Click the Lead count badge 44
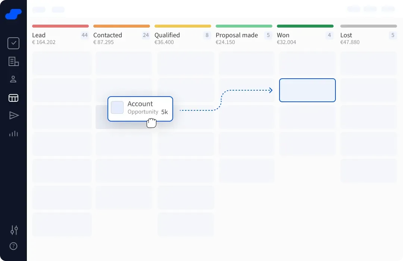This screenshot has width=403, height=261. tap(85, 35)
